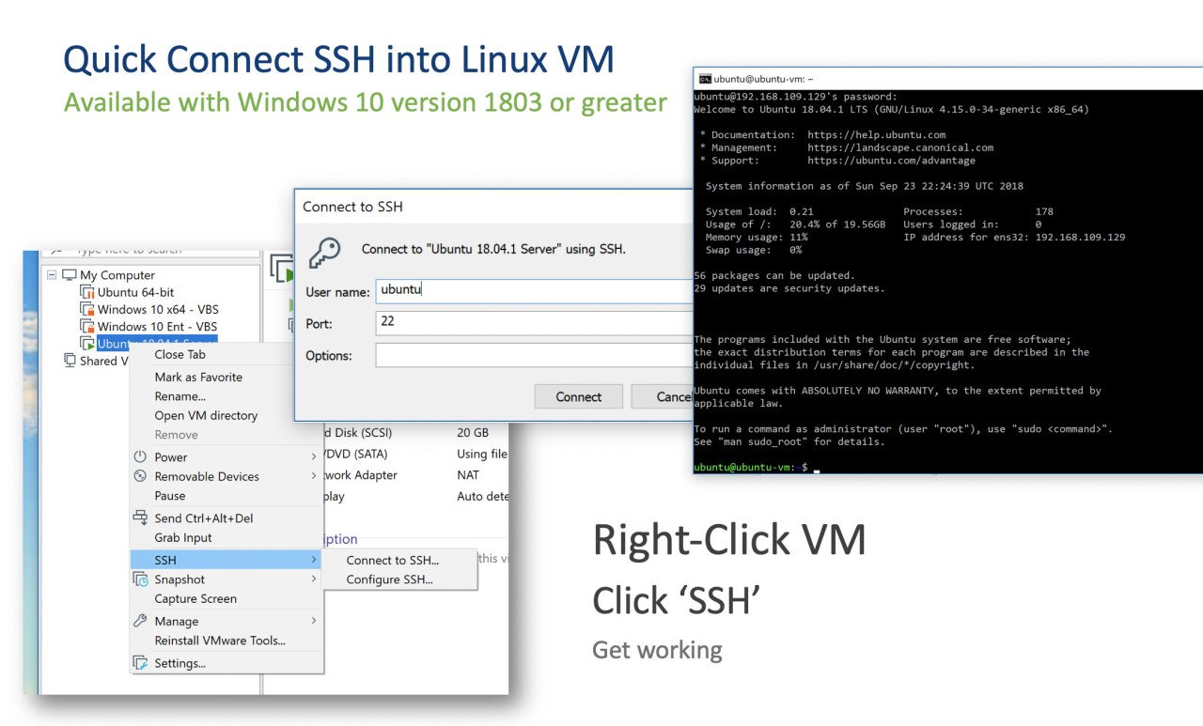Choose Open VM directory
The image size is (1203, 726).
[206, 415]
